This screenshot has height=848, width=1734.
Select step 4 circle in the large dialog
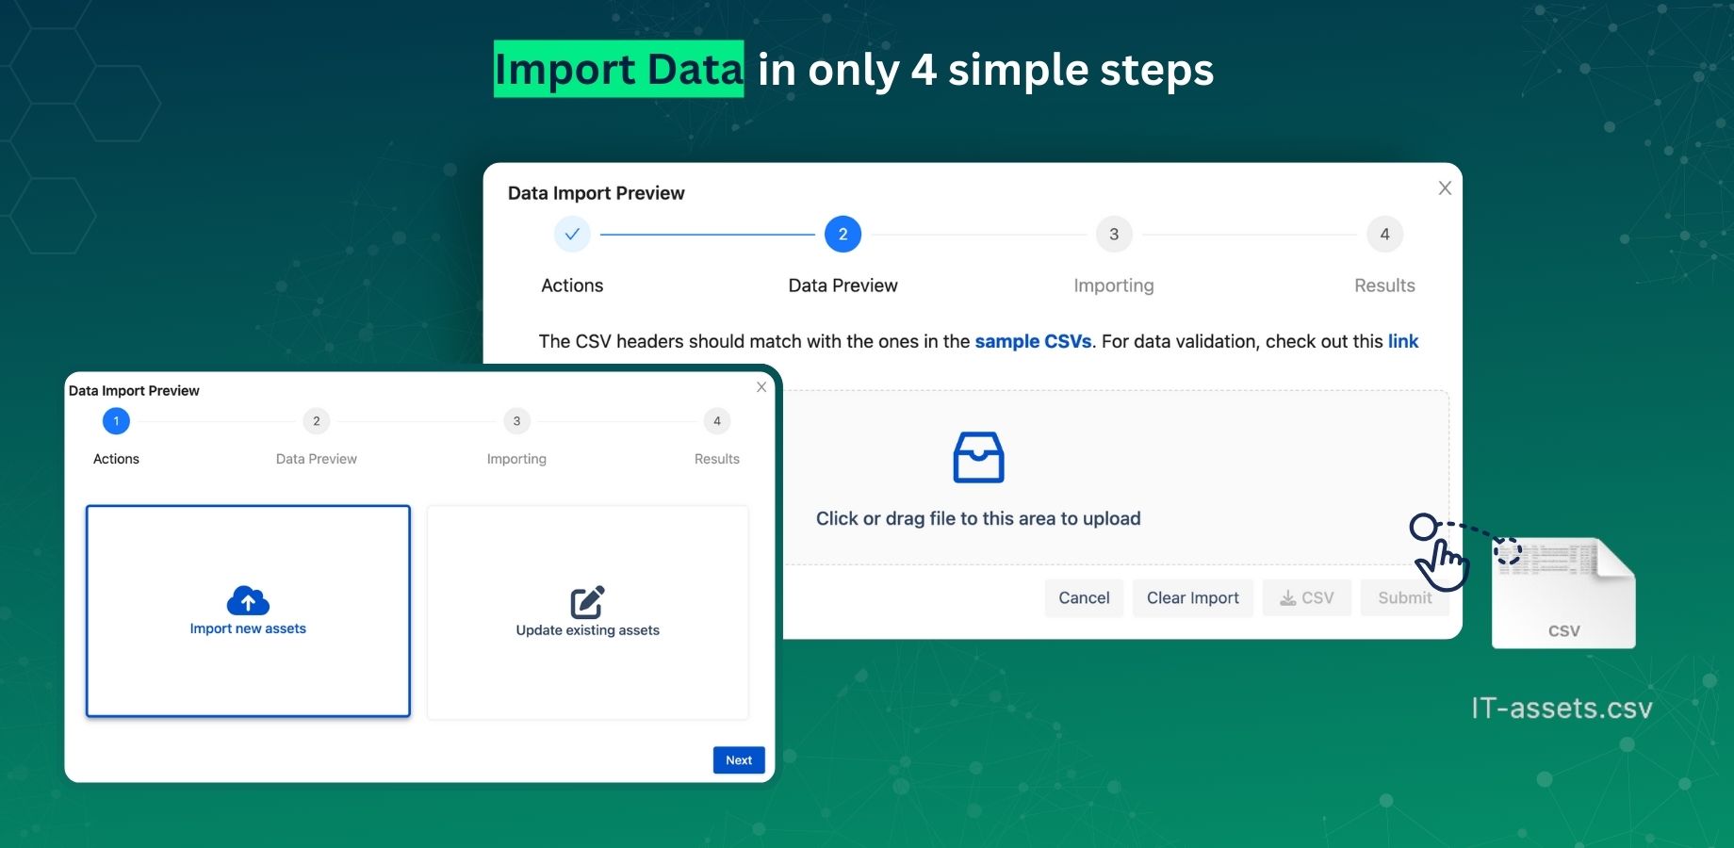(1384, 235)
